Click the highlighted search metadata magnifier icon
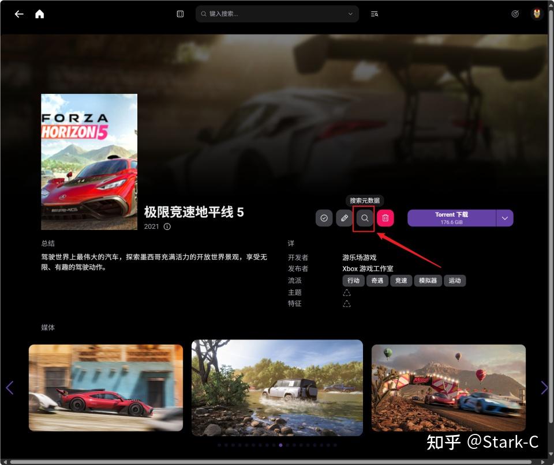This screenshot has height=465, width=554. click(x=364, y=218)
